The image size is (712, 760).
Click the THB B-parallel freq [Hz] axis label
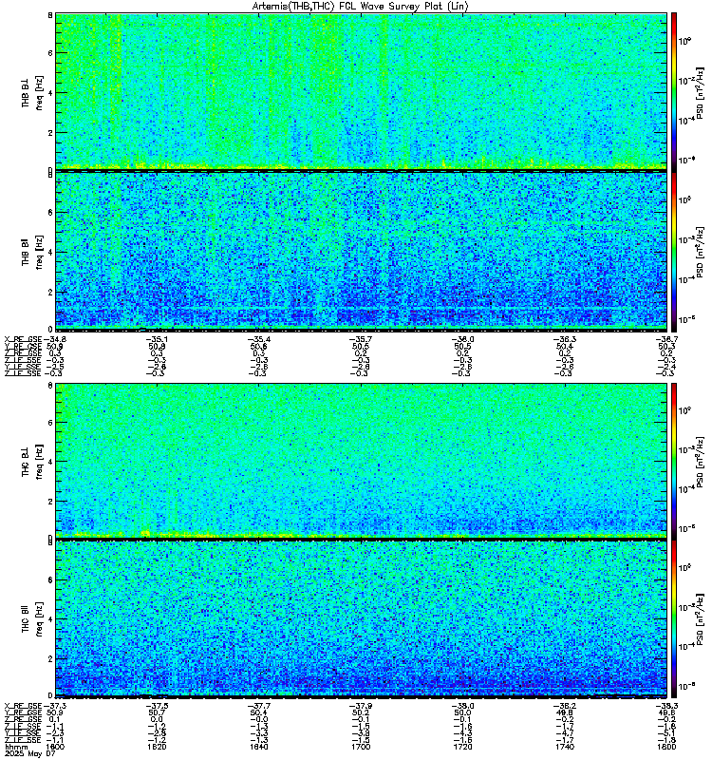(39, 252)
